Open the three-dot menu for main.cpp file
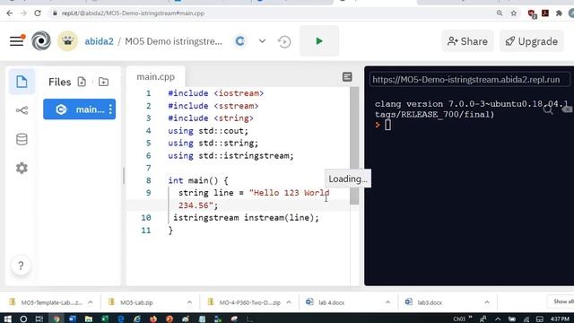 tap(110, 109)
